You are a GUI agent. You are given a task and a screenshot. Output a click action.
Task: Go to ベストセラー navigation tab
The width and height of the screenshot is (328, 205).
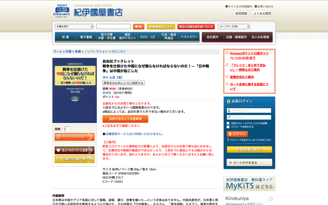tap(189, 37)
